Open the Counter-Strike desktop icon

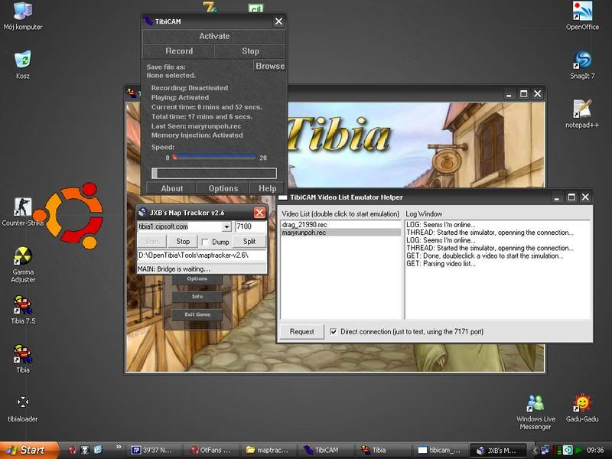pos(23,212)
